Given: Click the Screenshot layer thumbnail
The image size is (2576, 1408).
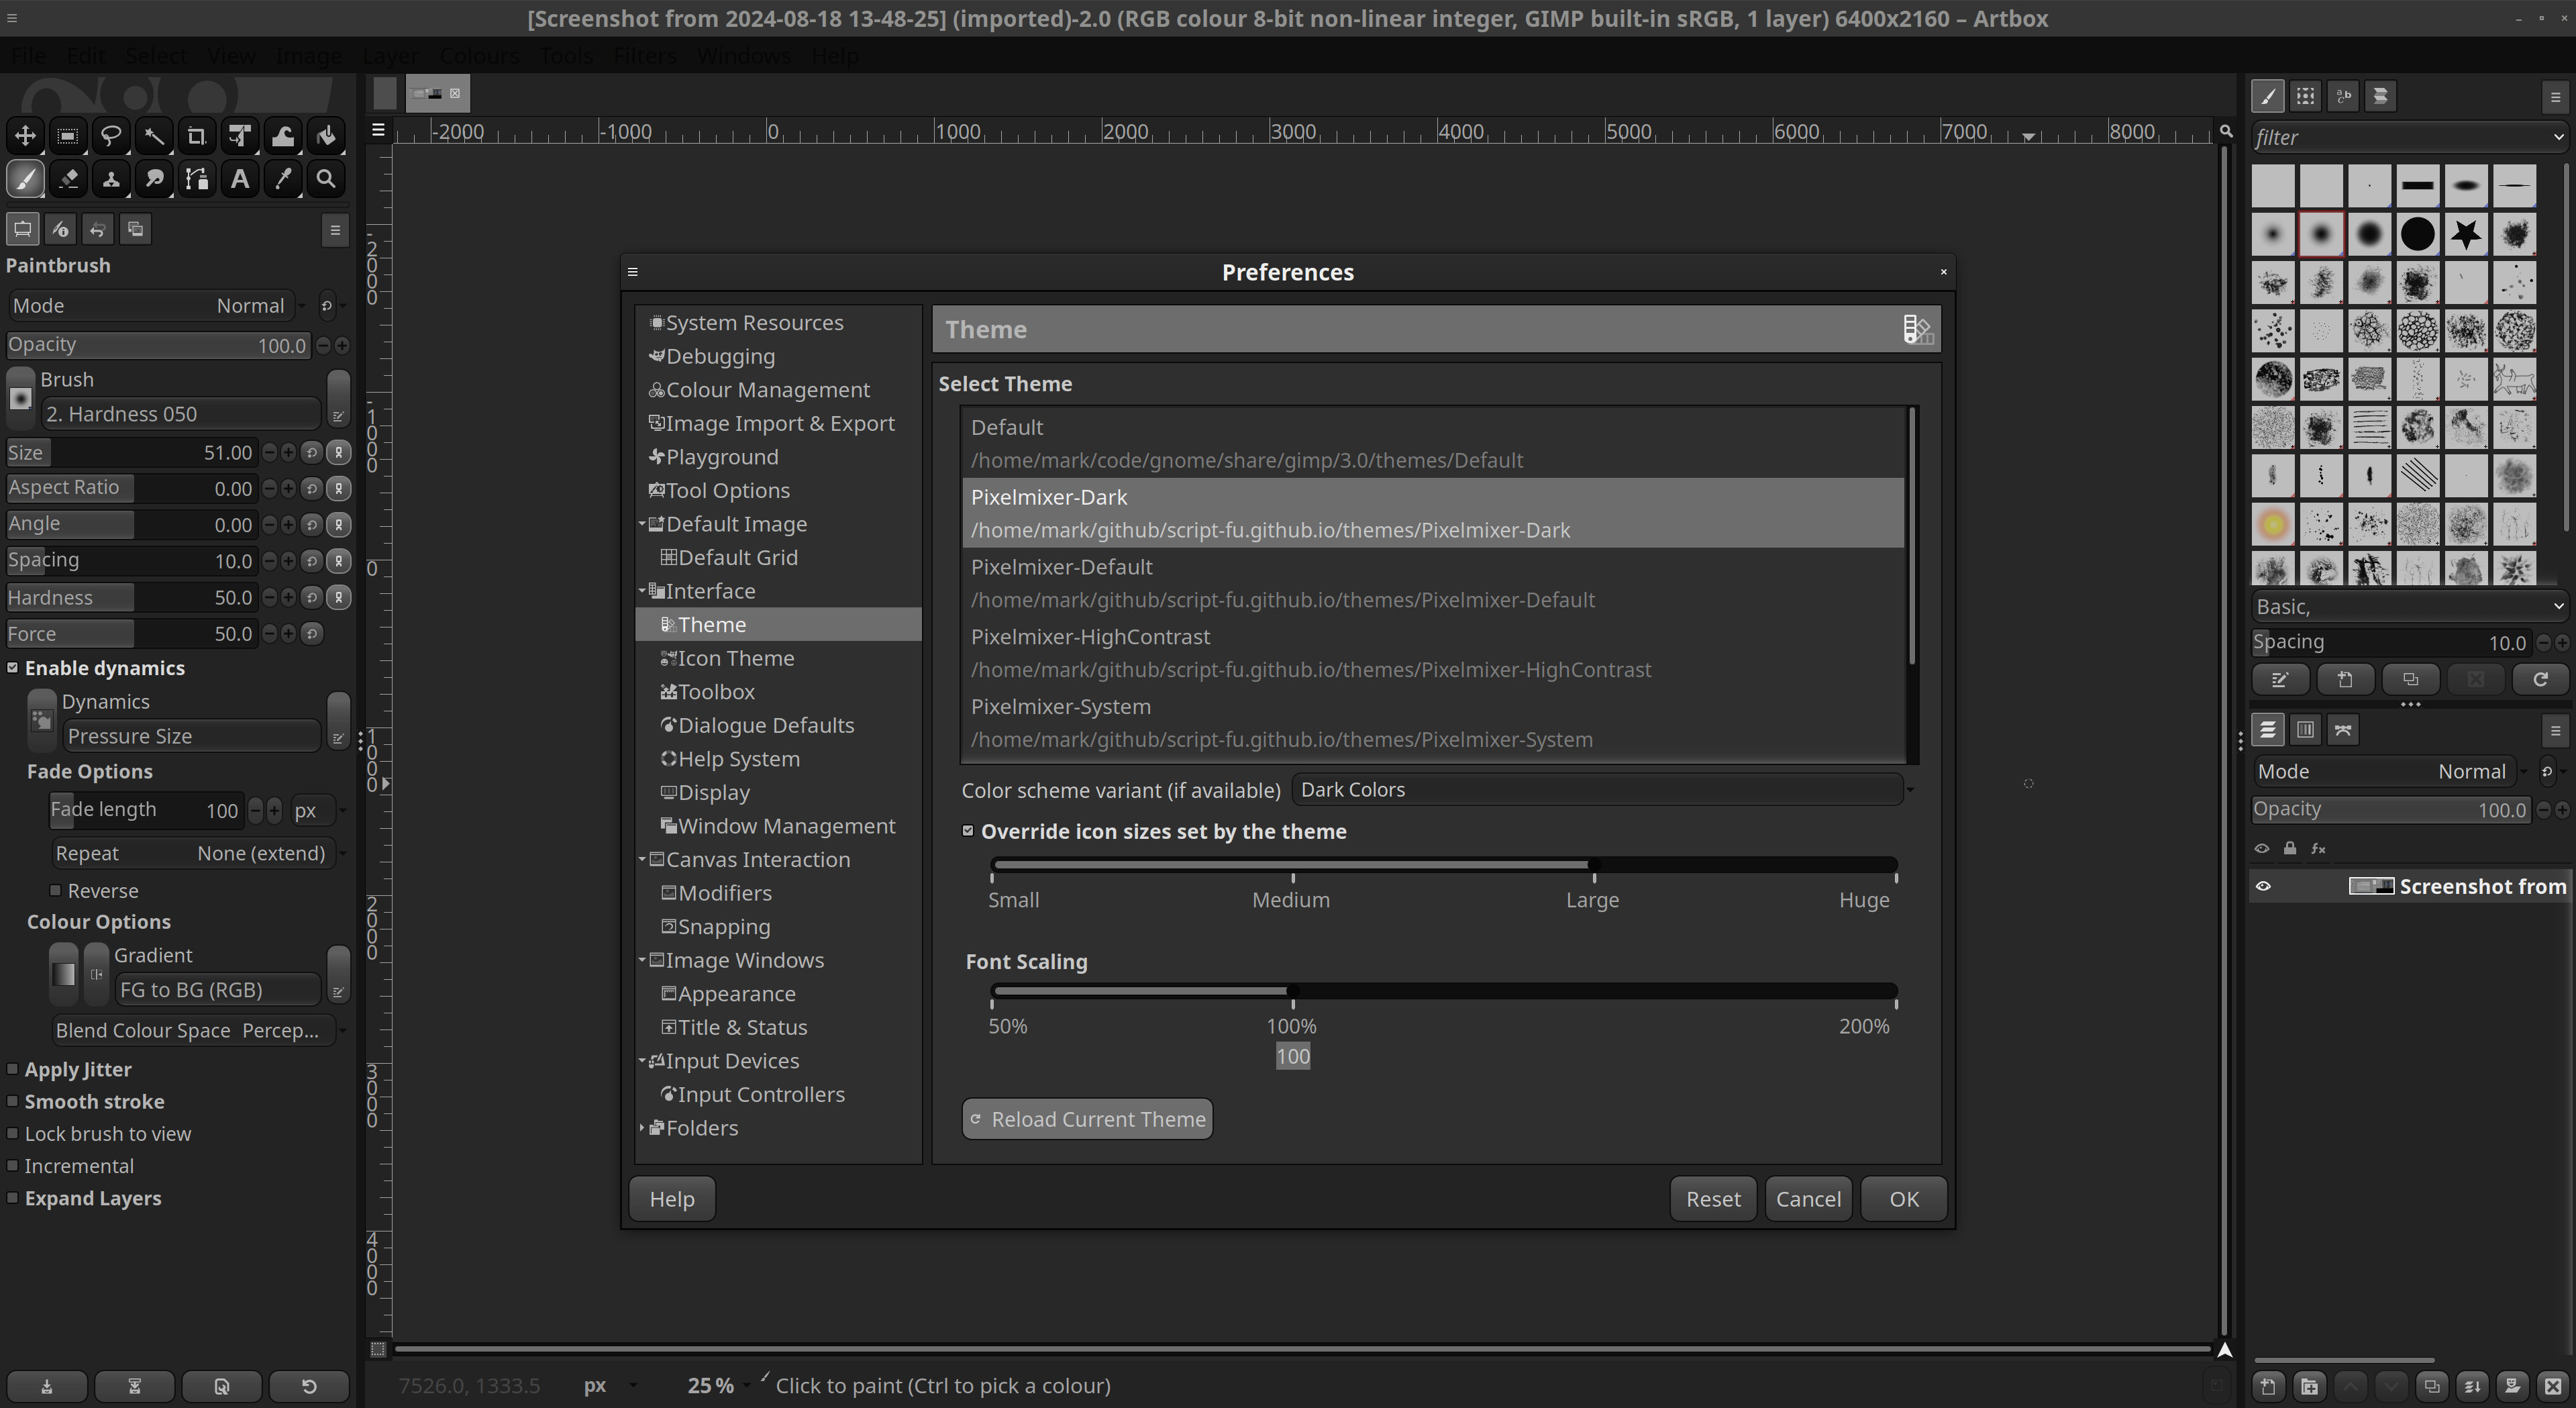Looking at the screenshot, I should (2366, 886).
